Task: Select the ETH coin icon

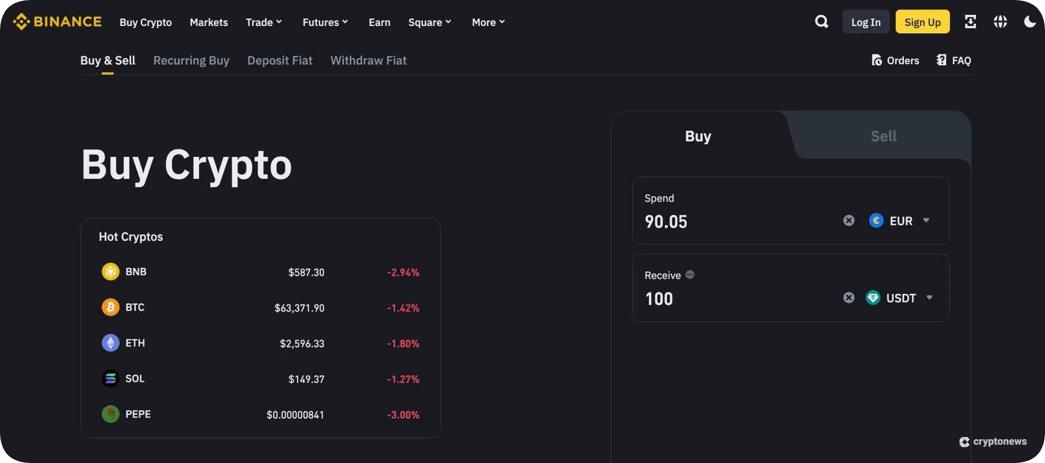Action: pyautogui.click(x=110, y=343)
